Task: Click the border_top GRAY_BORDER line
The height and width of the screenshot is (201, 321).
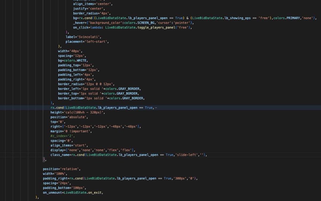Action: pos(98,93)
